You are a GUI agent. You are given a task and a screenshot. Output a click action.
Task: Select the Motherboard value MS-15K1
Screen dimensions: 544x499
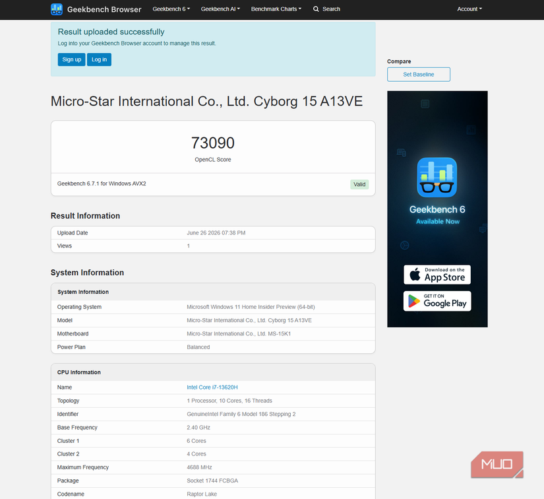(239, 334)
